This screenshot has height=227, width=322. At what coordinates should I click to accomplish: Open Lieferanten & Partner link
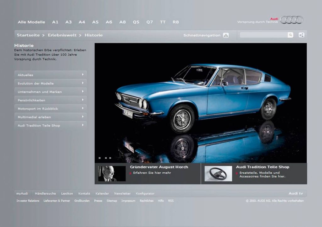click(57, 201)
